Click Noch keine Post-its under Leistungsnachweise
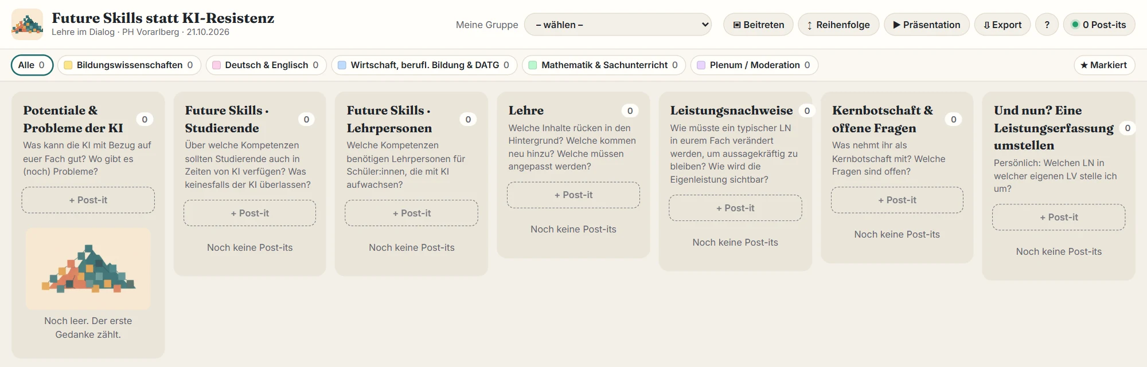 tap(735, 242)
